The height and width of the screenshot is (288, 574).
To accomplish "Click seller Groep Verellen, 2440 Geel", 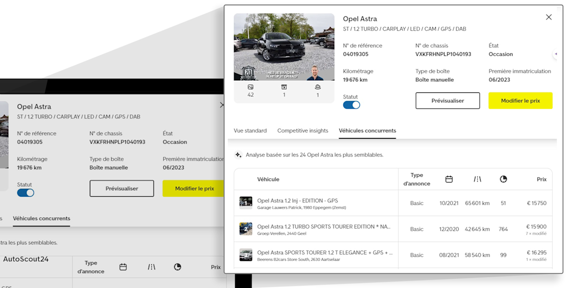I will 282,233.
